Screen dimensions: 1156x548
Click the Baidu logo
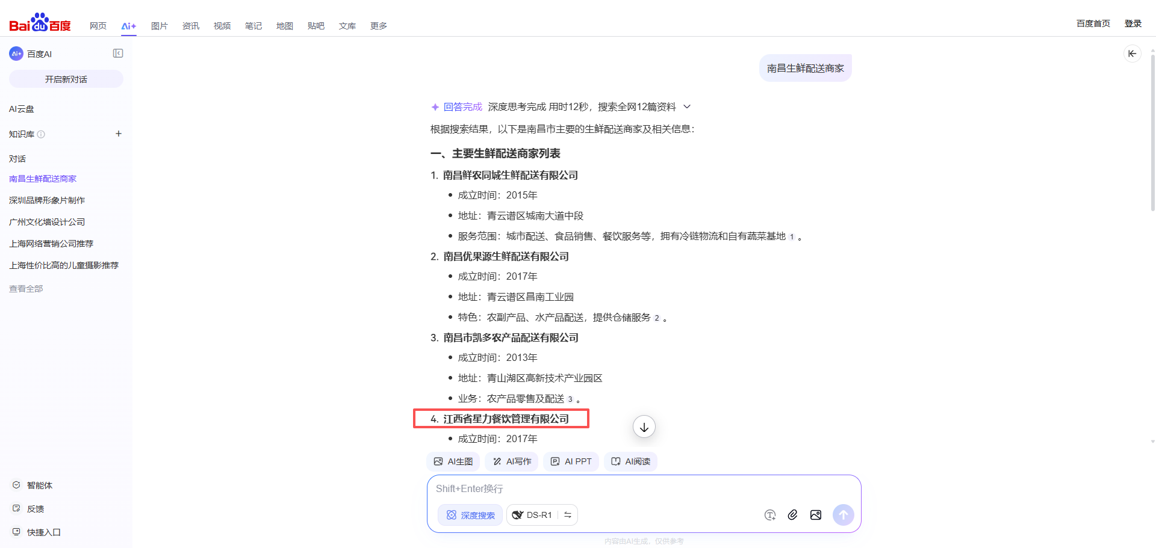(x=40, y=23)
